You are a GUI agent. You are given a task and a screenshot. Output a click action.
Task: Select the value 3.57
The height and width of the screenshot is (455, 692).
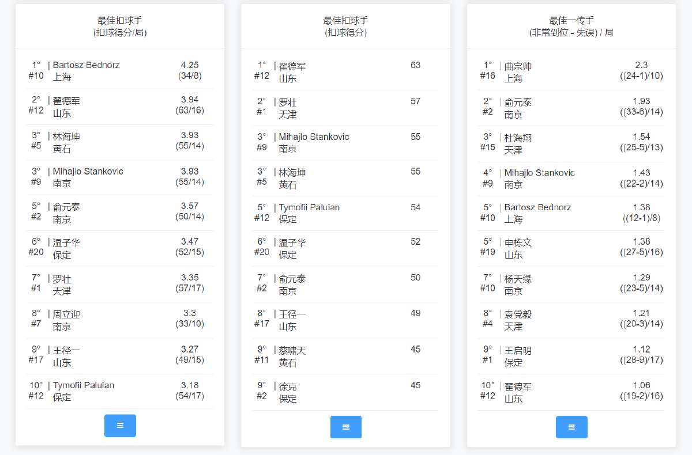(x=190, y=206)
